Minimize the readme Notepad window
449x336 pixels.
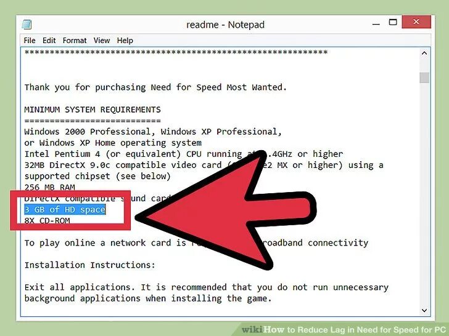pyautogui.click(x=376, y=23)
